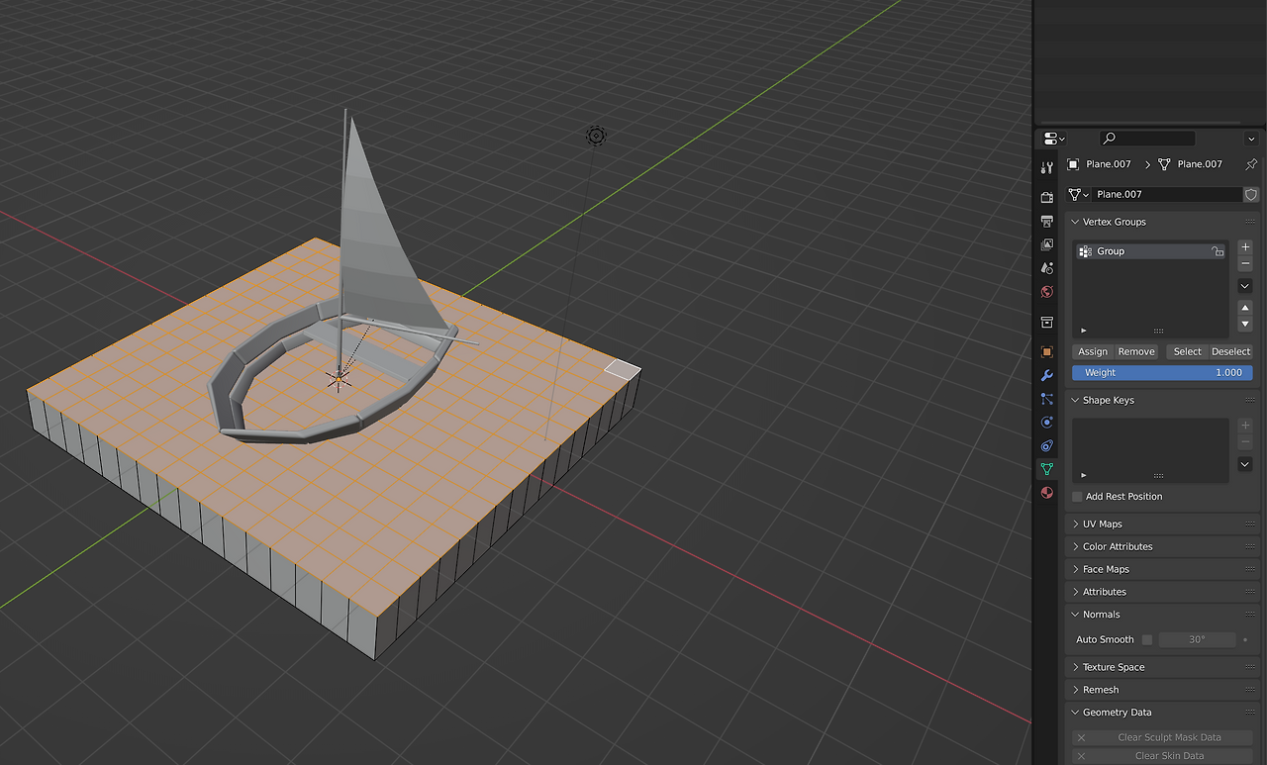Screen dimensions: 1267x765
Task: Click the Auto Smooth 30° angle field
Action: [x=1197, y=639]
